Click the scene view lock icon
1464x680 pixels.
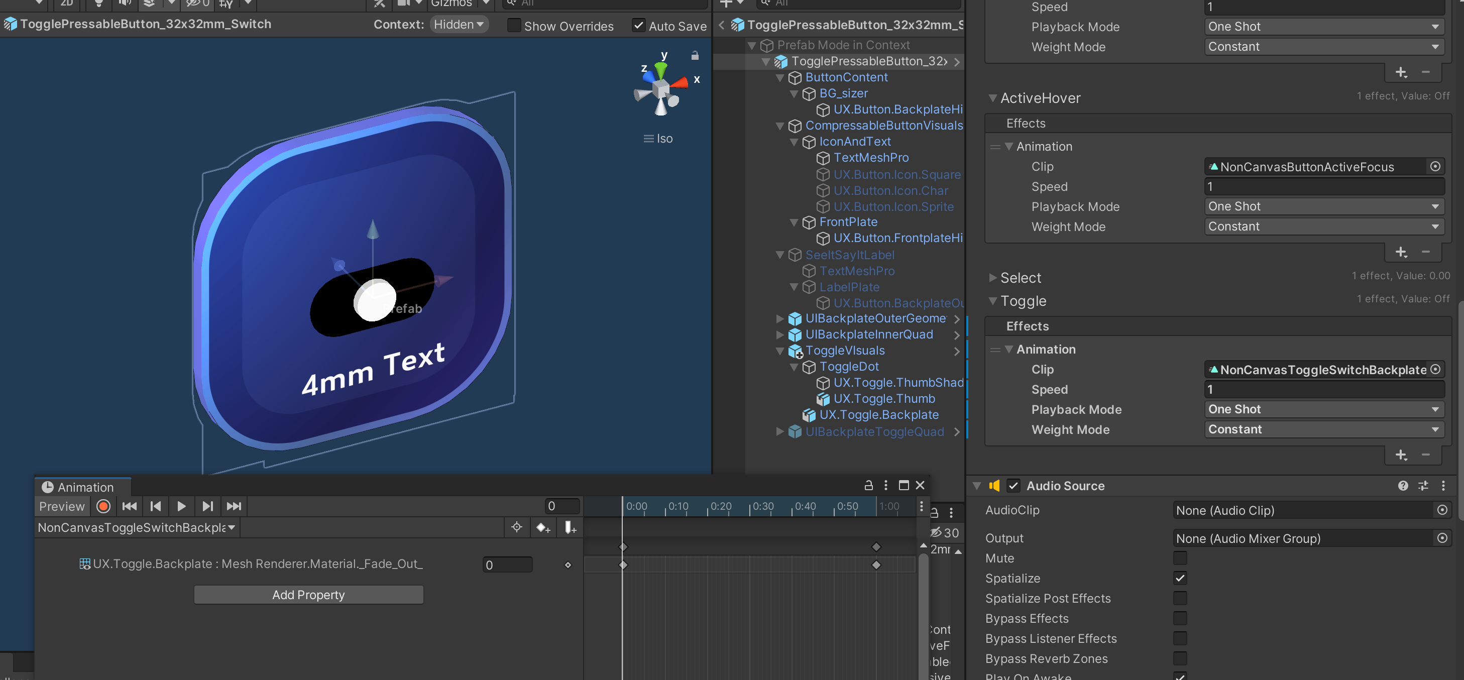coord(695,56)
